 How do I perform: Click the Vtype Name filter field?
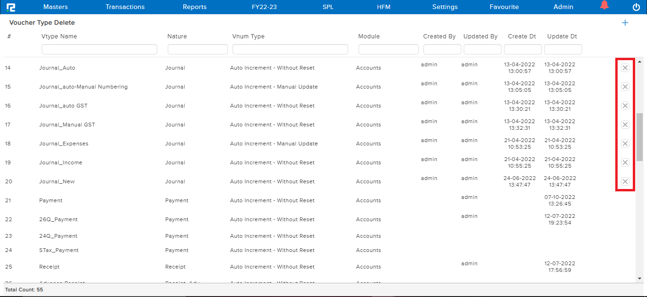99,49
